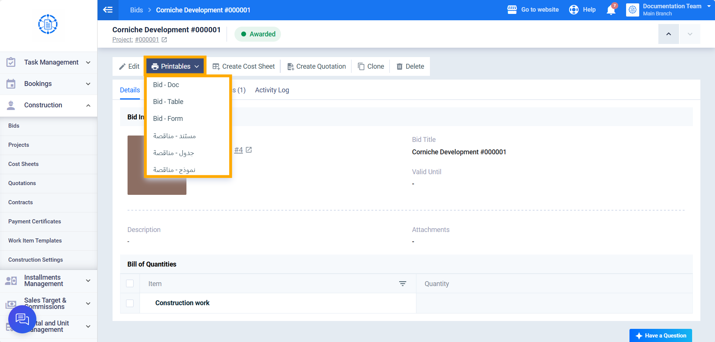Click the app logo in the sidebar
The width and height of the screenshot is (715, 342).
(x=48, y=24)
